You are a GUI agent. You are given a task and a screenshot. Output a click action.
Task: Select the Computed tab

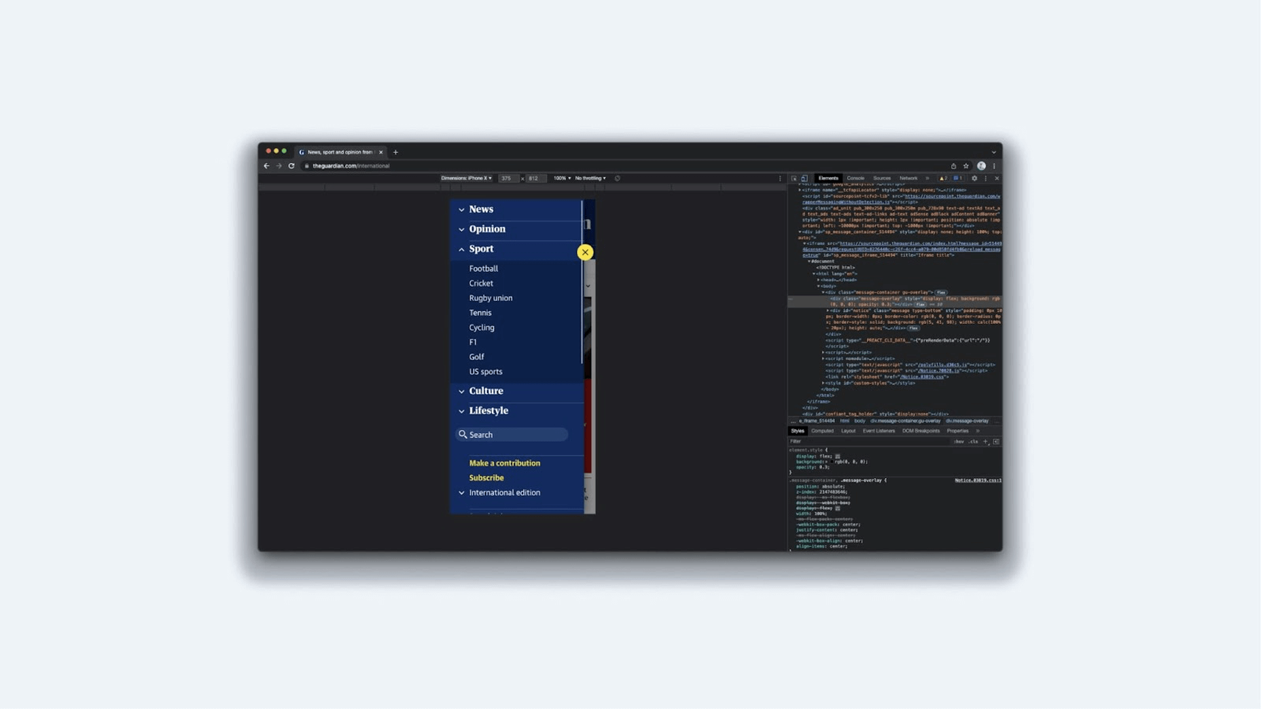point(822,431)
